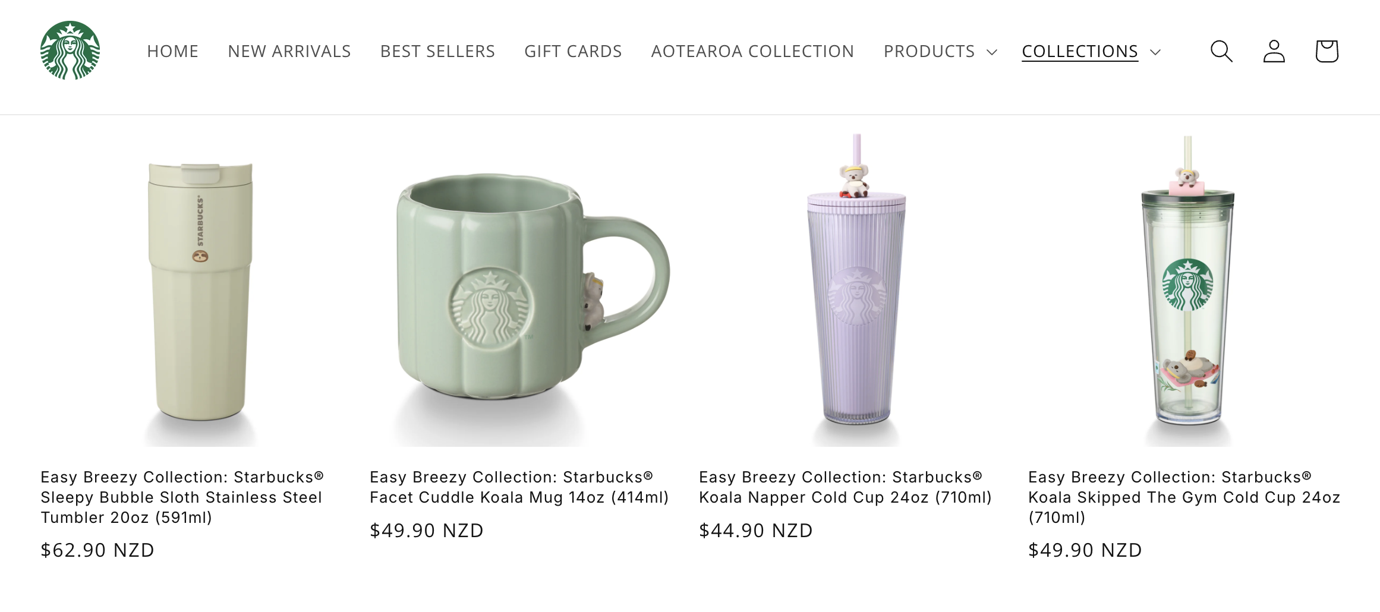This screenshot has width=1380, height=612.
Task: Click the $62.90 NZD tumbler price
Action: click(97, 550)
